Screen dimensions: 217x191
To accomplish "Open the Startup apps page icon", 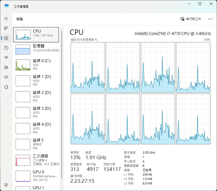I will click(x=6, y=58).
